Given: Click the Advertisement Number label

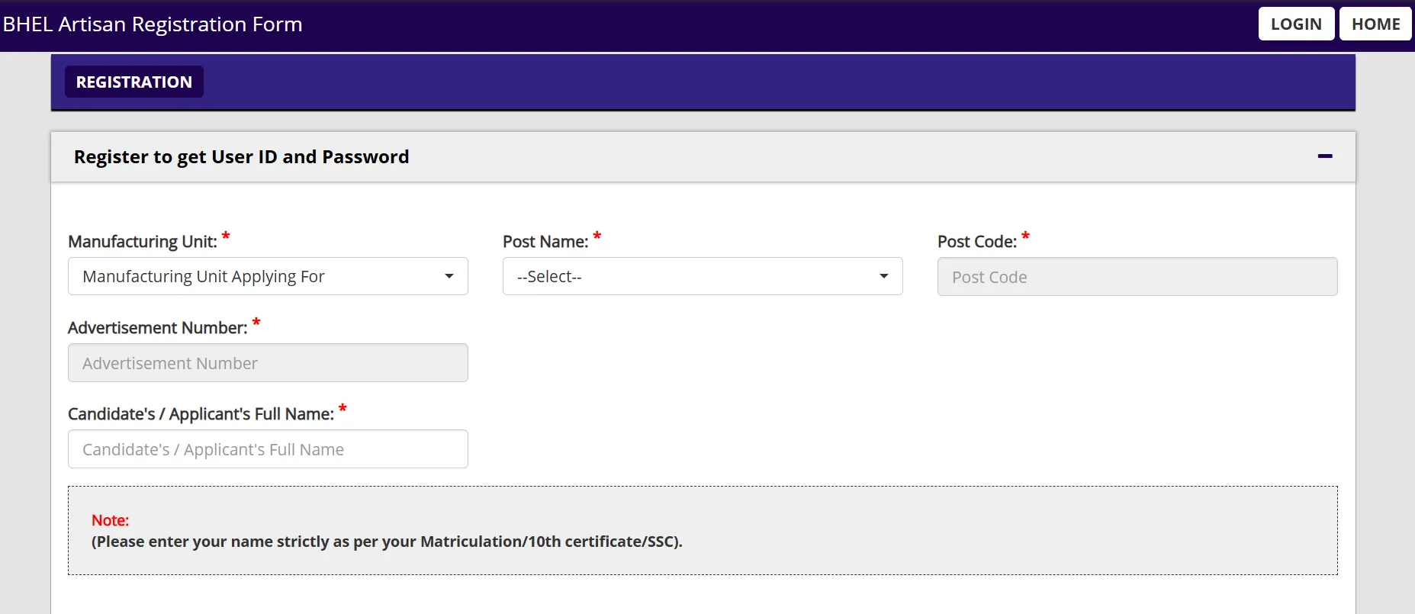Looking at the screenshot, I should coord(158,328).
